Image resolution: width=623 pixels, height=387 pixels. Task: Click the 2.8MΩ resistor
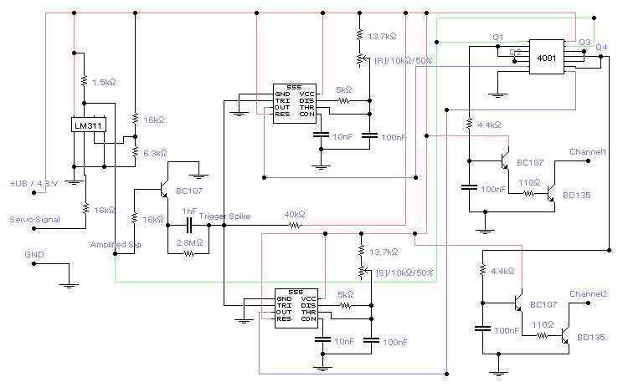point(188,252)
